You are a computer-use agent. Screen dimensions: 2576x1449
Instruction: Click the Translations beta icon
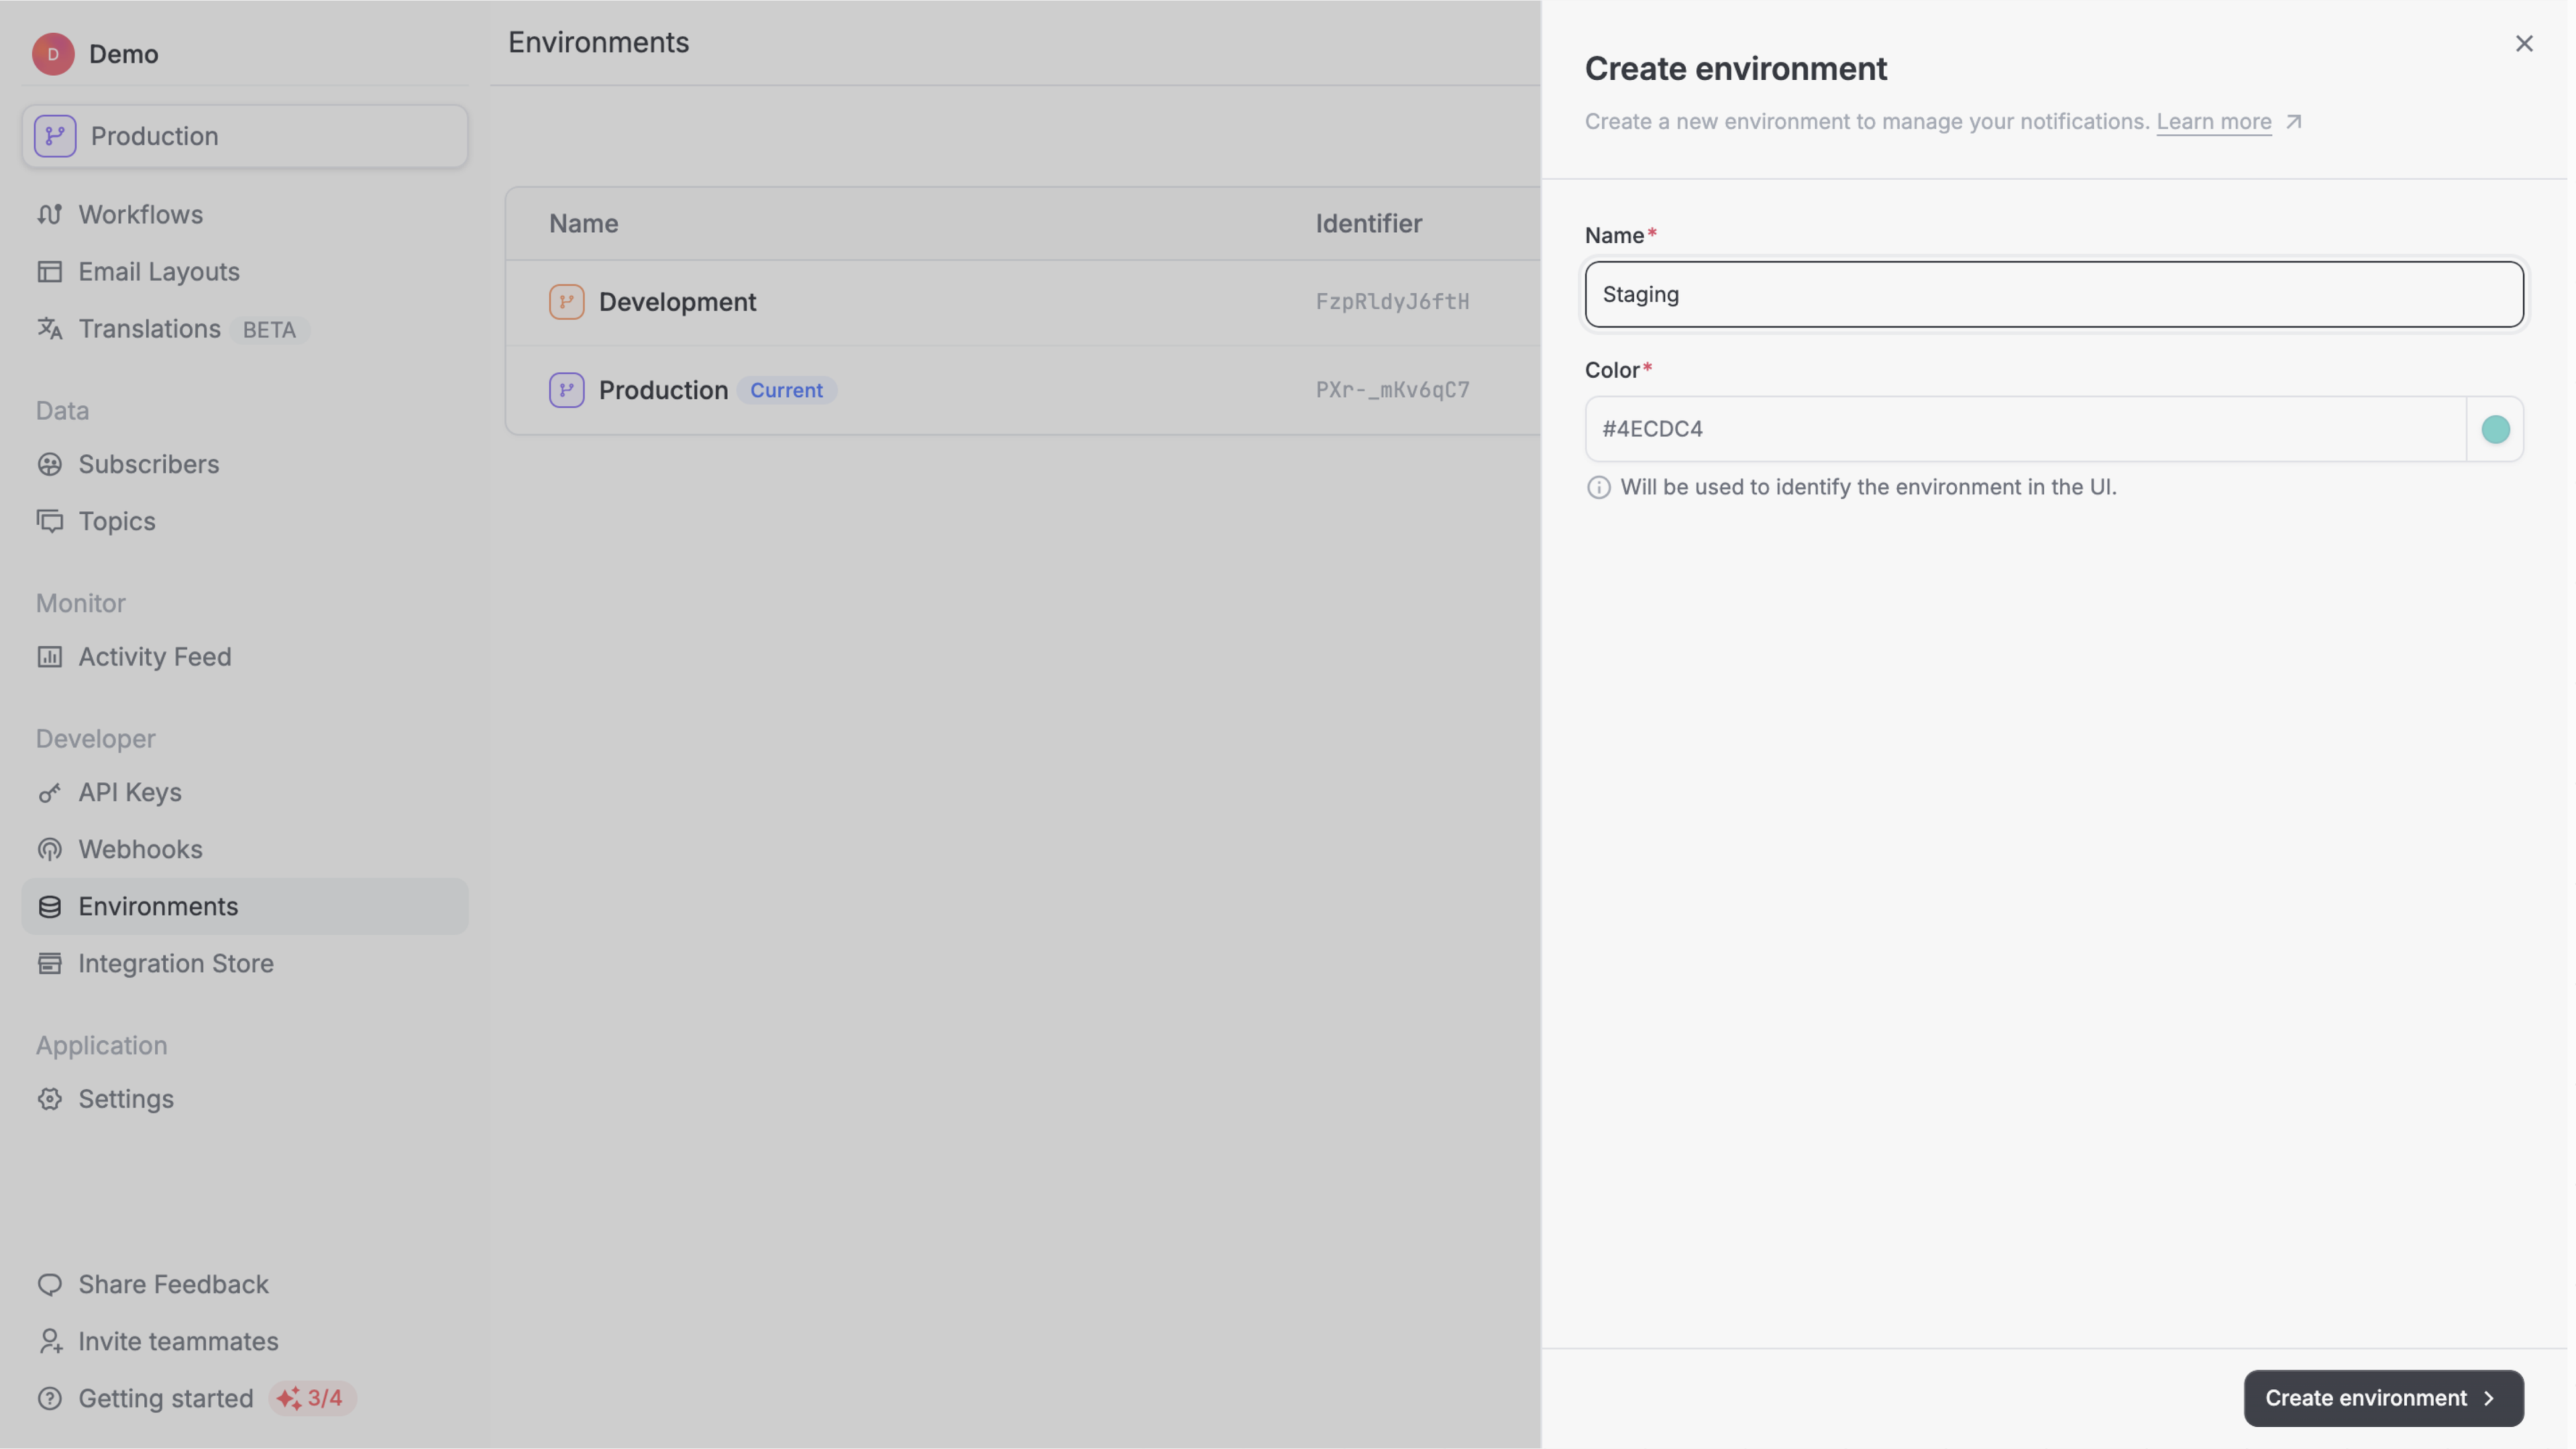tap(51, 329)
